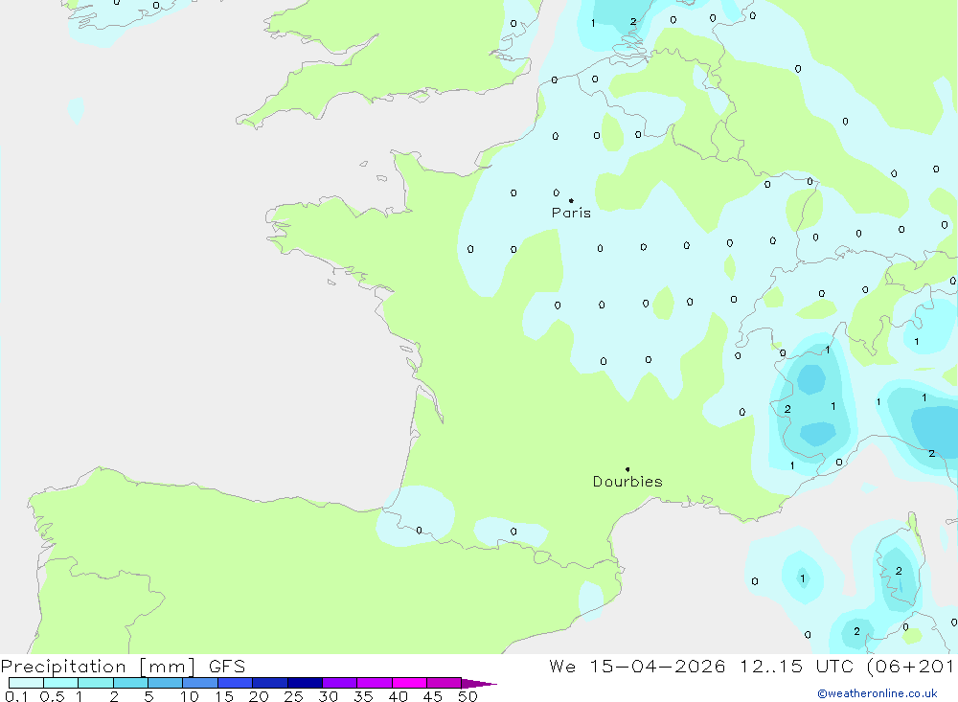
Task: Click the legend label '40'
Action: point(398,696)
